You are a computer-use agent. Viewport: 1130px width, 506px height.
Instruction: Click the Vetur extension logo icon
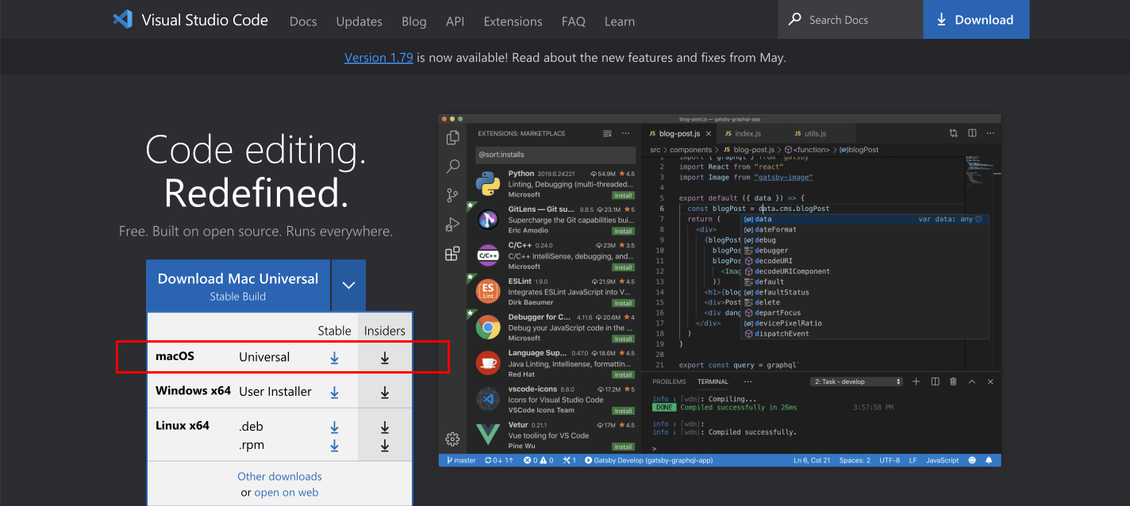[x=487, y=435]
